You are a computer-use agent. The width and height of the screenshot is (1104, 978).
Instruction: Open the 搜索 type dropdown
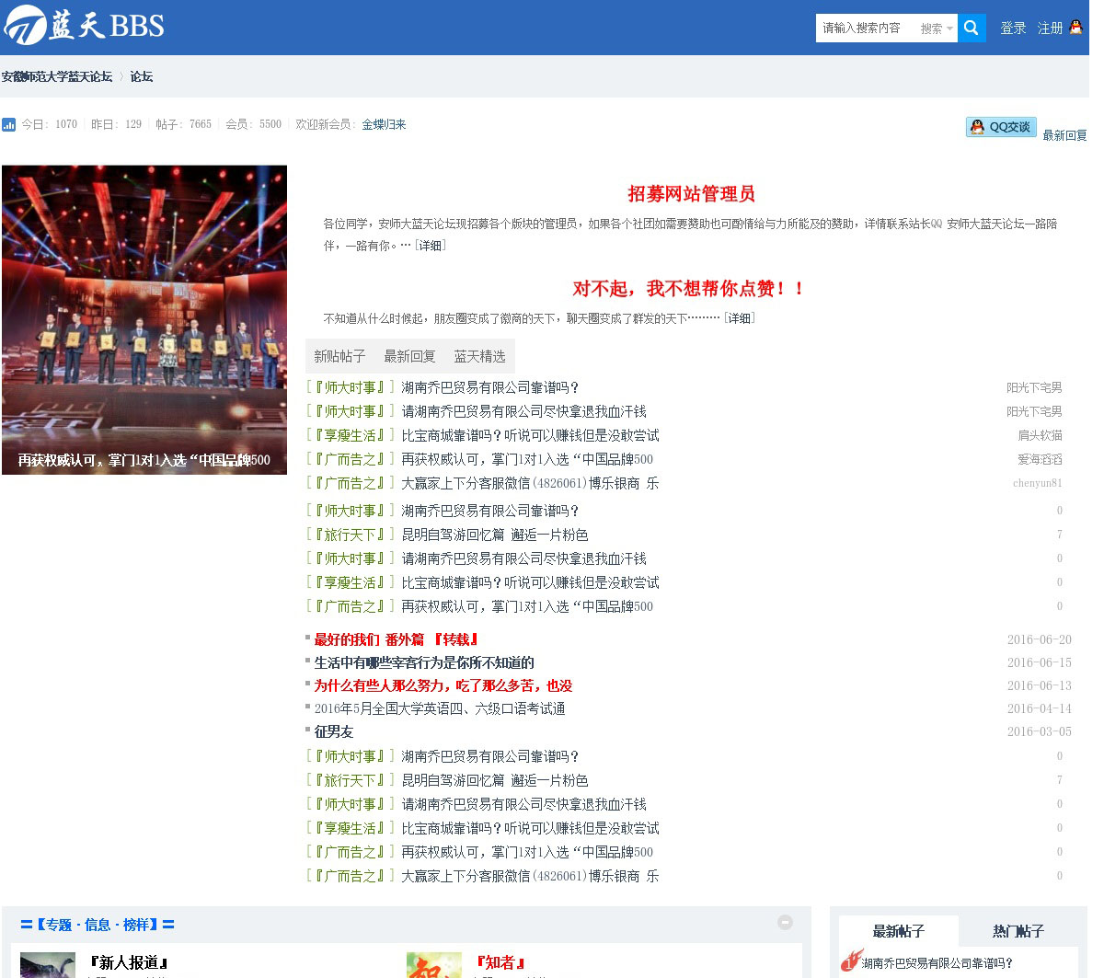tap(937, 29)
